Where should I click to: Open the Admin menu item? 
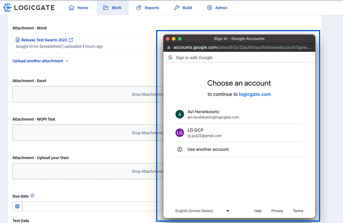tap(217, 8)
